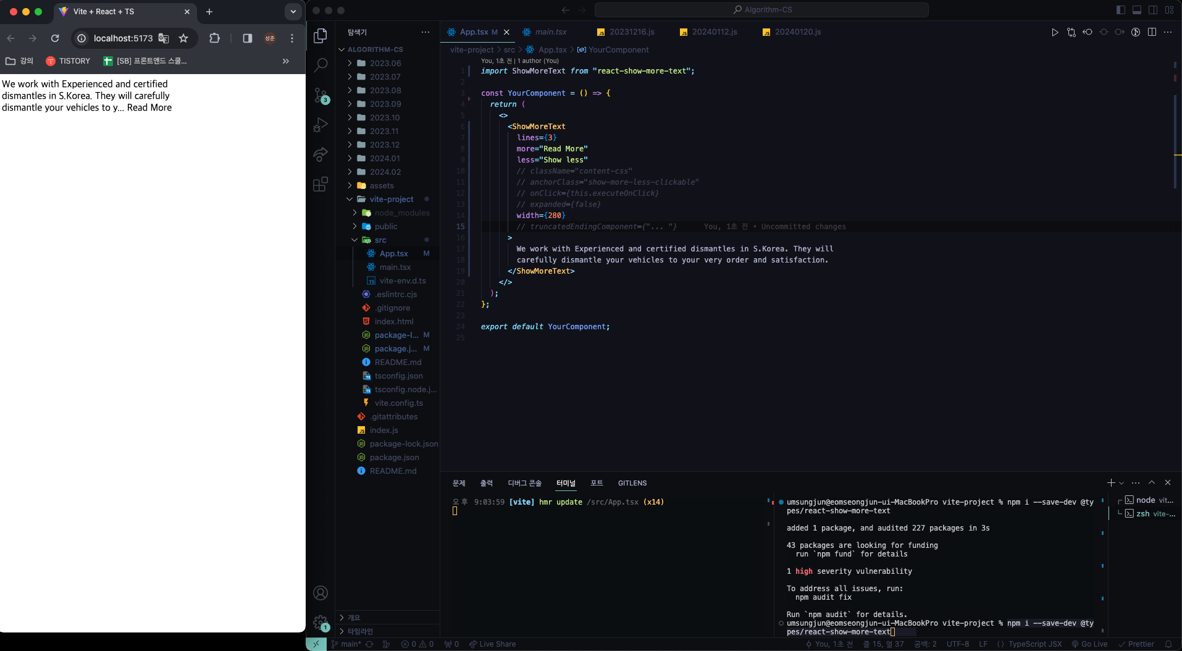Image resolution: width=1182 pixels, height=651 pixels.
Task: Open TISTORY bookmark
Action: click(x=68, y=61)
